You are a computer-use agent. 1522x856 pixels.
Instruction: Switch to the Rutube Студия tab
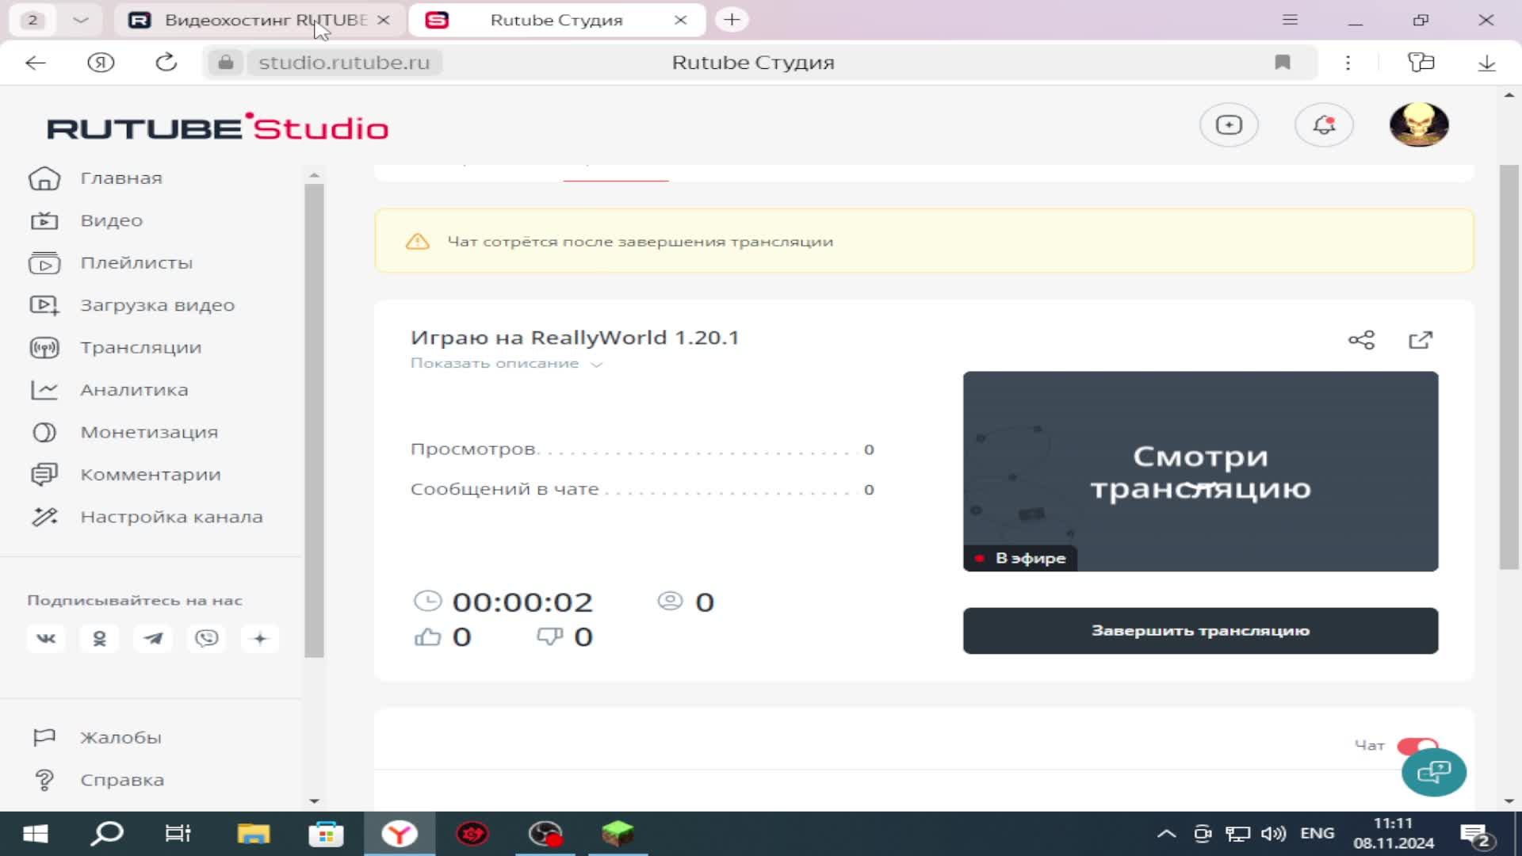pyautogui.click(x=555, y=20)
